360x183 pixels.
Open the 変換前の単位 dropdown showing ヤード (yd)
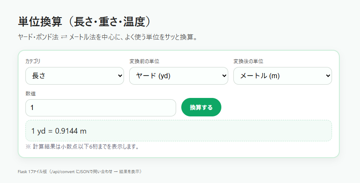[x=179, y=76]
